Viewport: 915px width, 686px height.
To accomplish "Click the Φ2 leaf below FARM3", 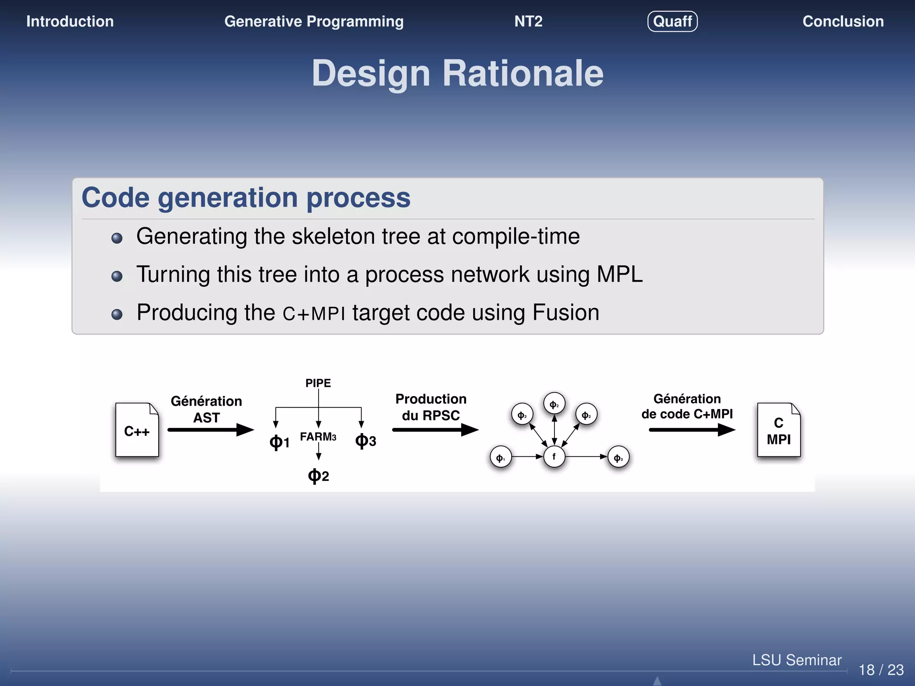I will (x=318, y=476).
